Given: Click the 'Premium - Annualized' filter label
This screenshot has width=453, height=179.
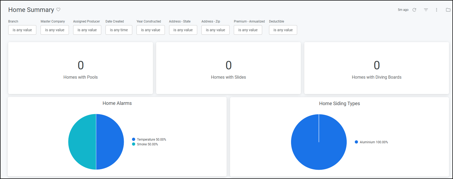Looking at the screenshot, I should 249,21.
